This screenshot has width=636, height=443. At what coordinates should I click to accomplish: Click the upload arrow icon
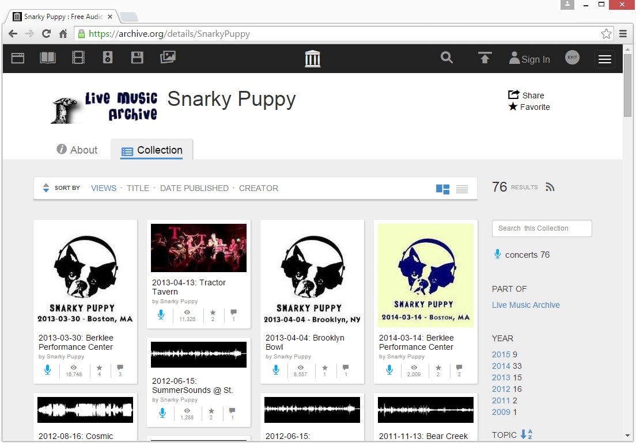[484, 58]
